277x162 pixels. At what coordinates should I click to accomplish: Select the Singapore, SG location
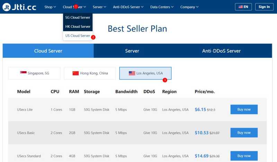pyautogui.click(x=34, y=73)
